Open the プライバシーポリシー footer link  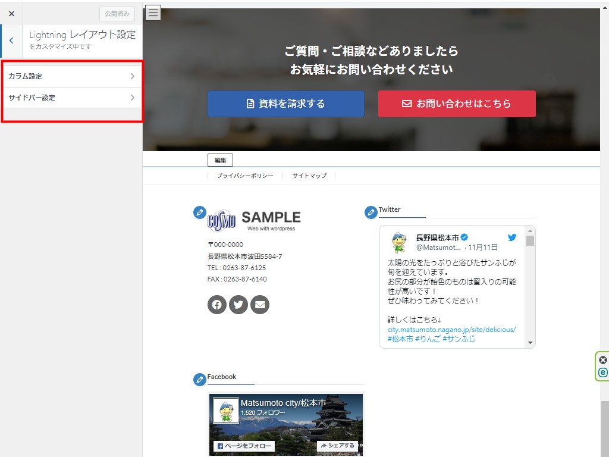coord(245,176)
